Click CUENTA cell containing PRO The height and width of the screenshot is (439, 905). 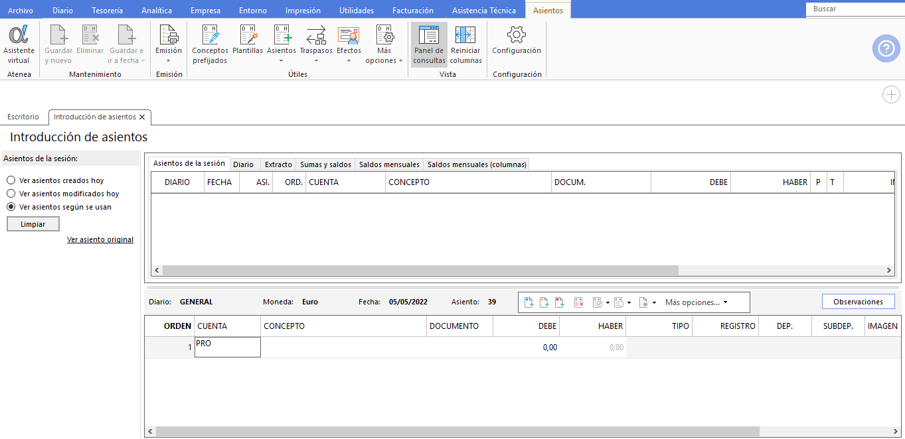pyautogui.click(x=228, y=347)
